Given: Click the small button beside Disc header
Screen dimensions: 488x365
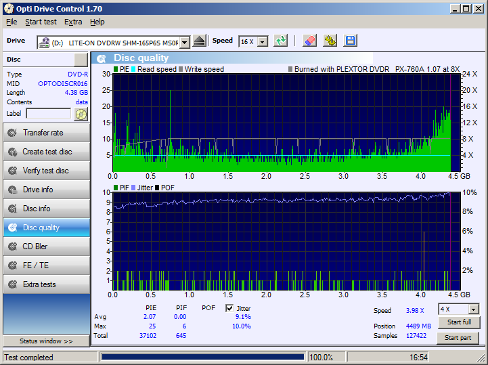Looking at the screenshot, I should point(81,60).
